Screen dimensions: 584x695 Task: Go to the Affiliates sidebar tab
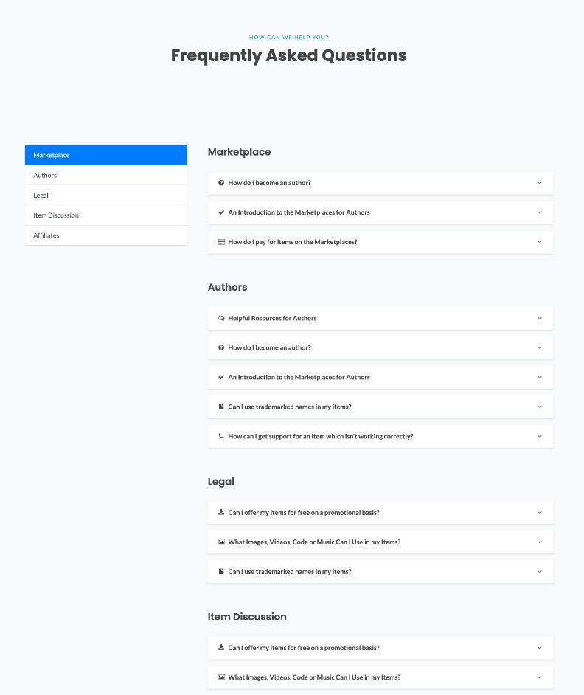[105, 235]
